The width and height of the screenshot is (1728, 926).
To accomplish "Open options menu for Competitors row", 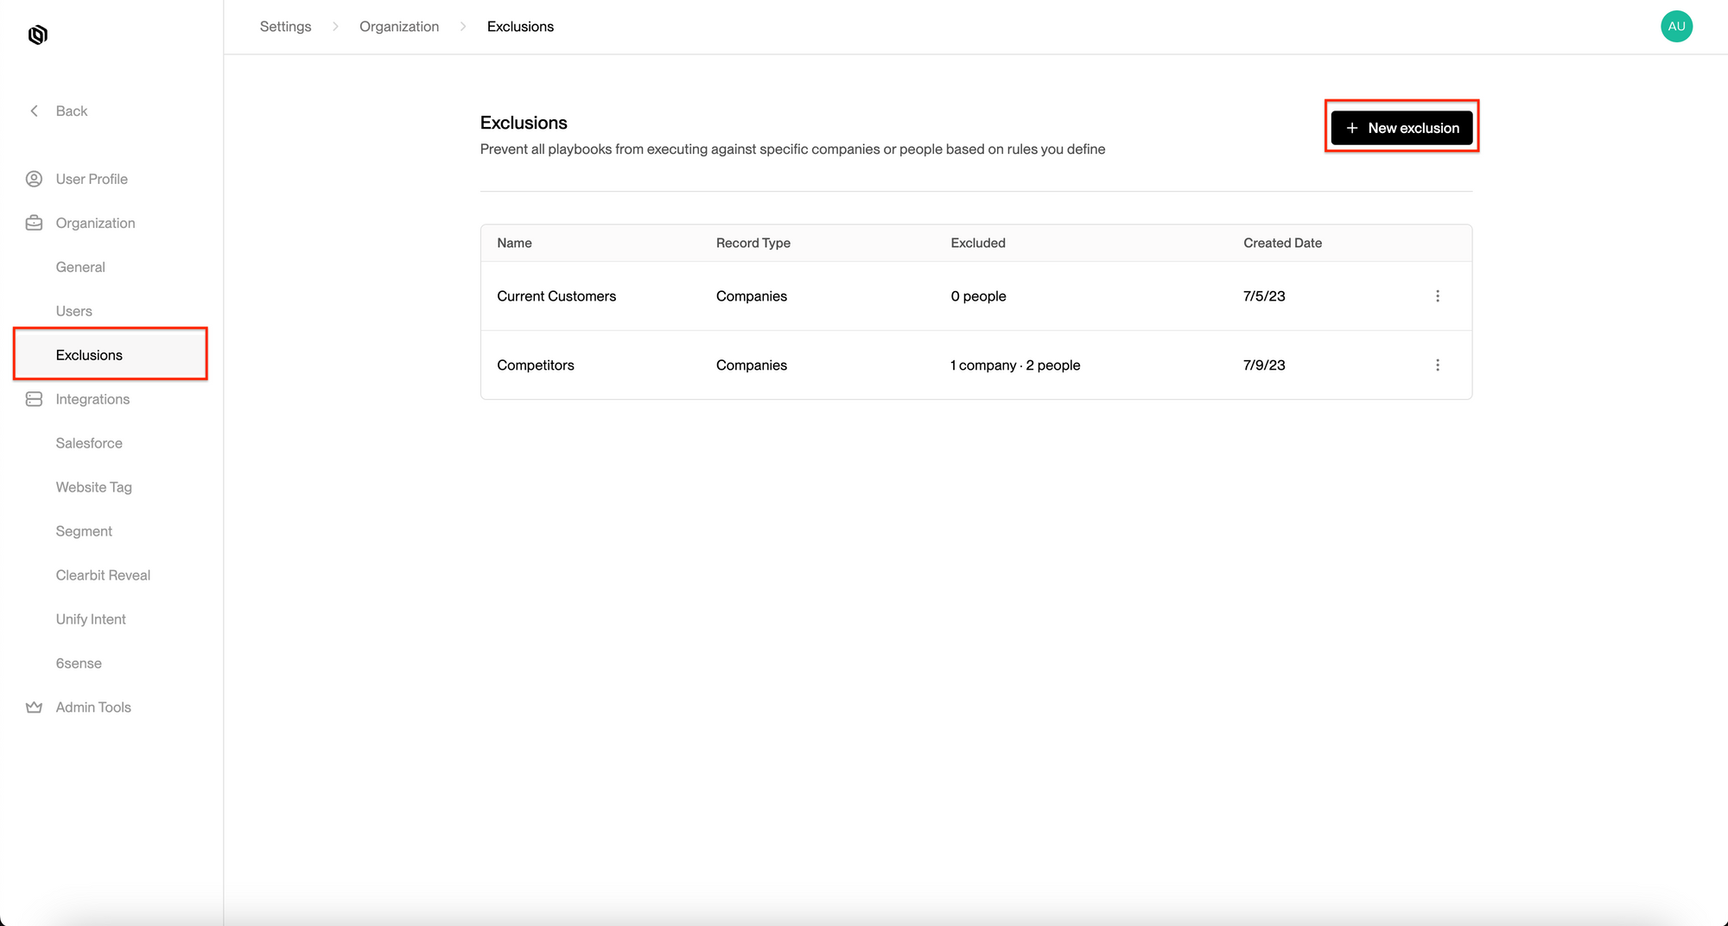I will click(x=1438, y=365).
